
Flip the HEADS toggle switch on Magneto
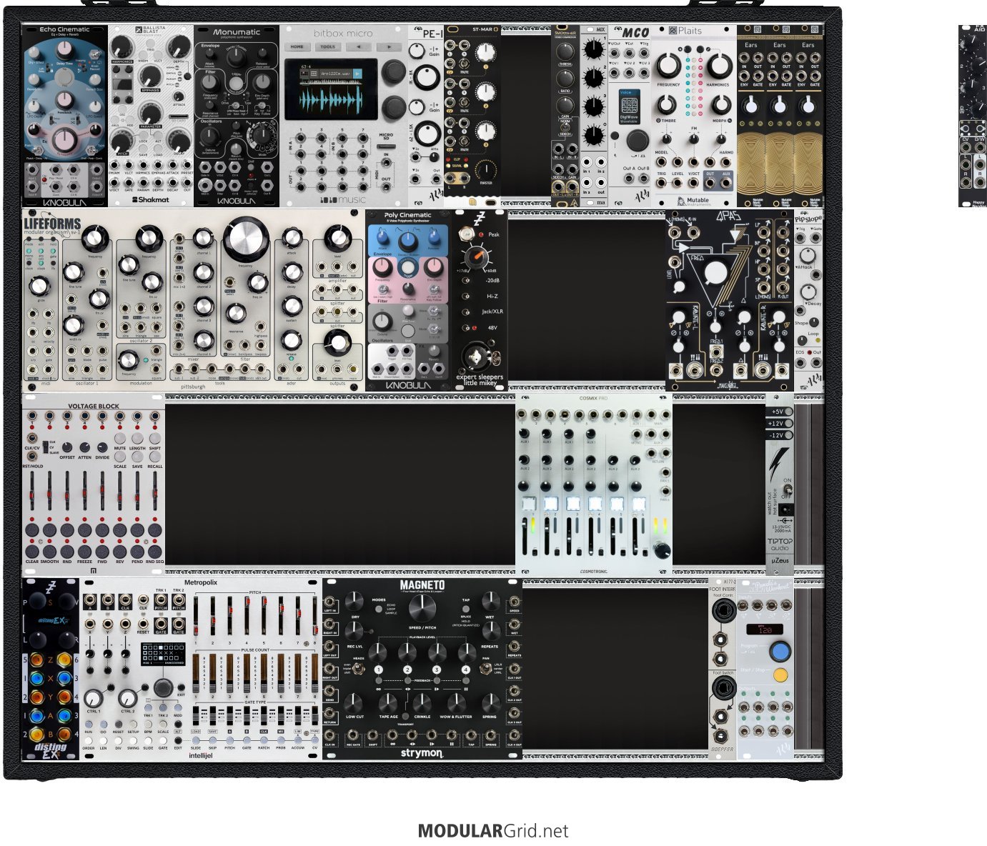(359, 669)
